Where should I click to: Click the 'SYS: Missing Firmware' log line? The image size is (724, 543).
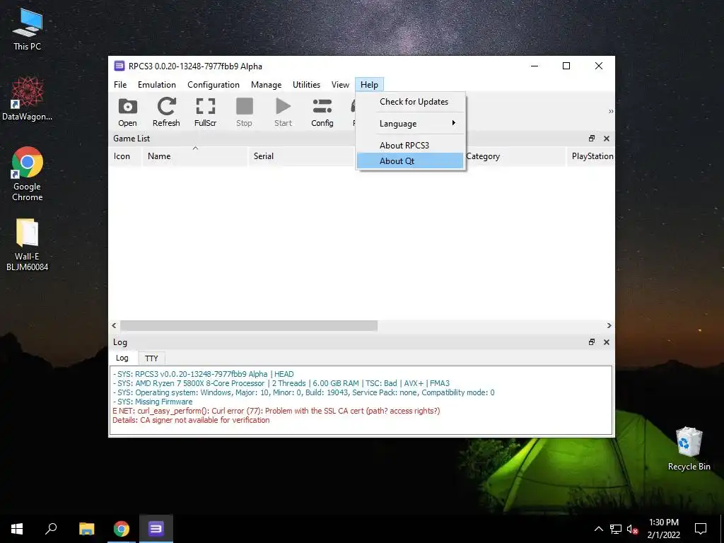[x=153, y=402]
